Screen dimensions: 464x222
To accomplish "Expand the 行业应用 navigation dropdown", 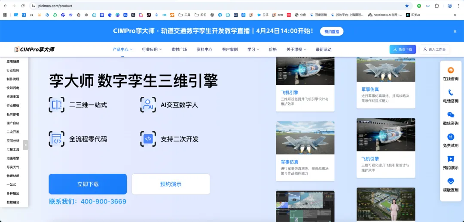I will click(152, 49).
